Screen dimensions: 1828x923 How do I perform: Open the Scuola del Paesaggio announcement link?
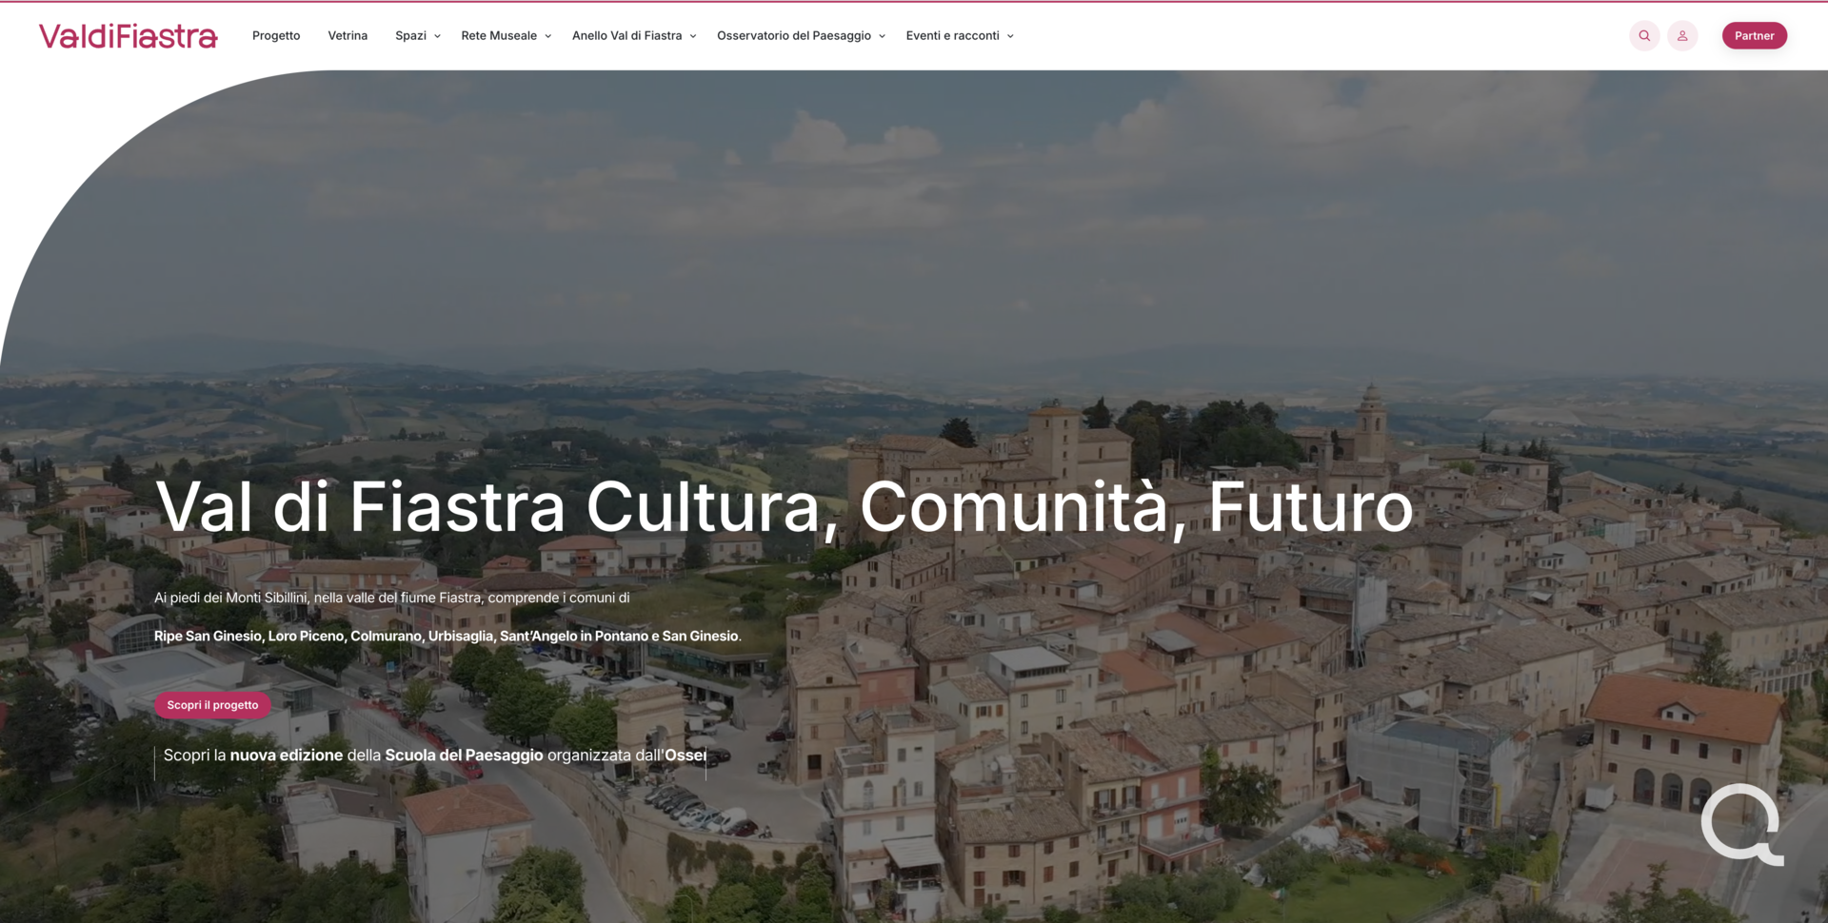tap(434, 756)
